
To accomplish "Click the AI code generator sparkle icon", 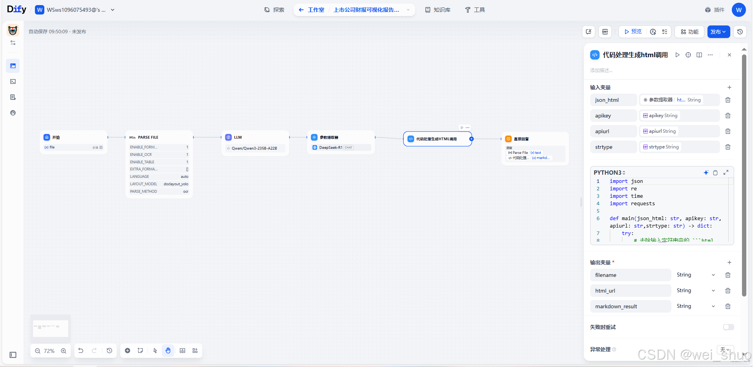I will tap(706, 172).
